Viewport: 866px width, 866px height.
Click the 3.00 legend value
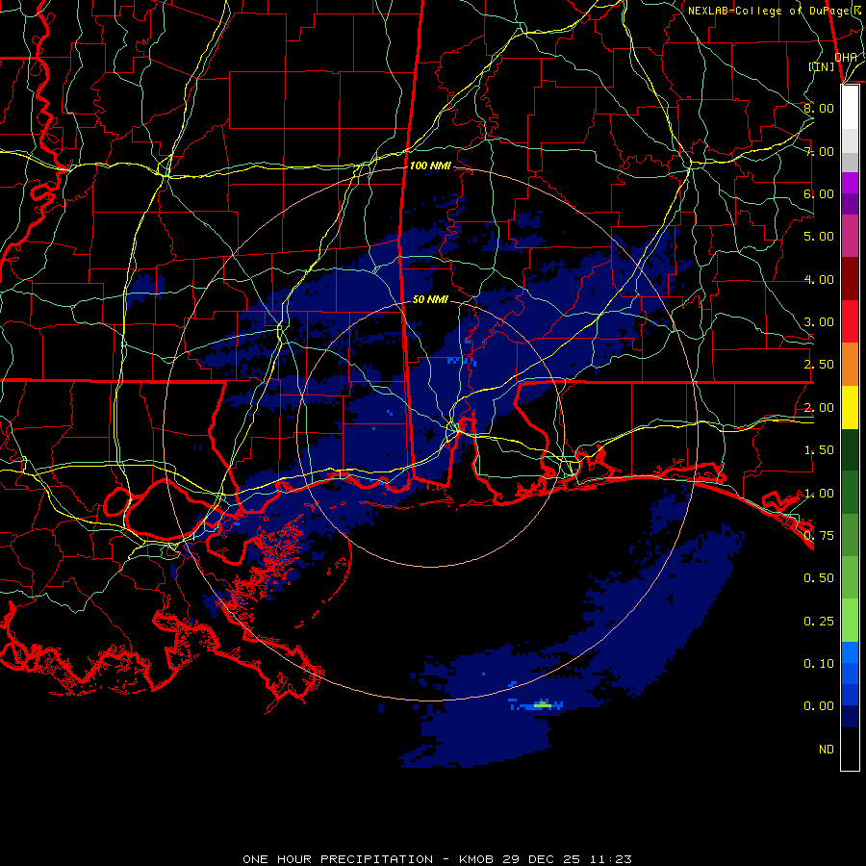[x=819, y=322]
